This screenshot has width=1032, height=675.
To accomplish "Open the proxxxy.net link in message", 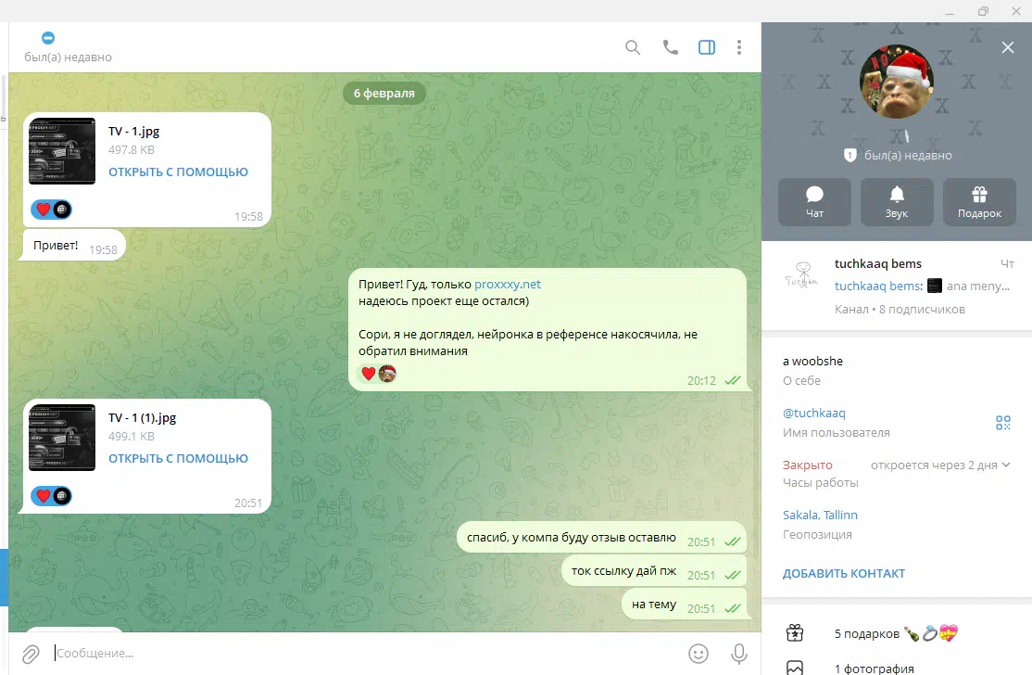I will tap(507, 285).
